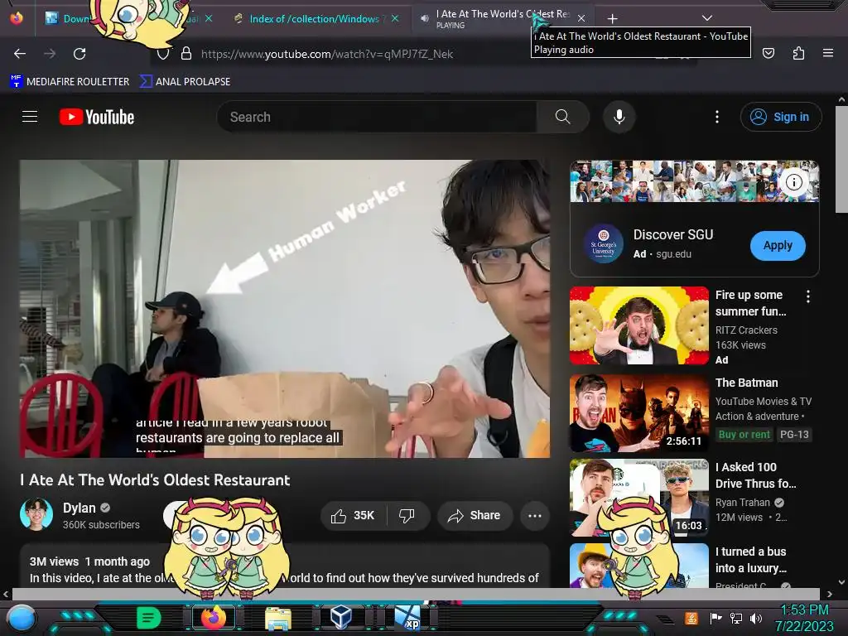The image size is (848, 636).
Task: Close the YouTube tab
Action: (x=581, y=18)
